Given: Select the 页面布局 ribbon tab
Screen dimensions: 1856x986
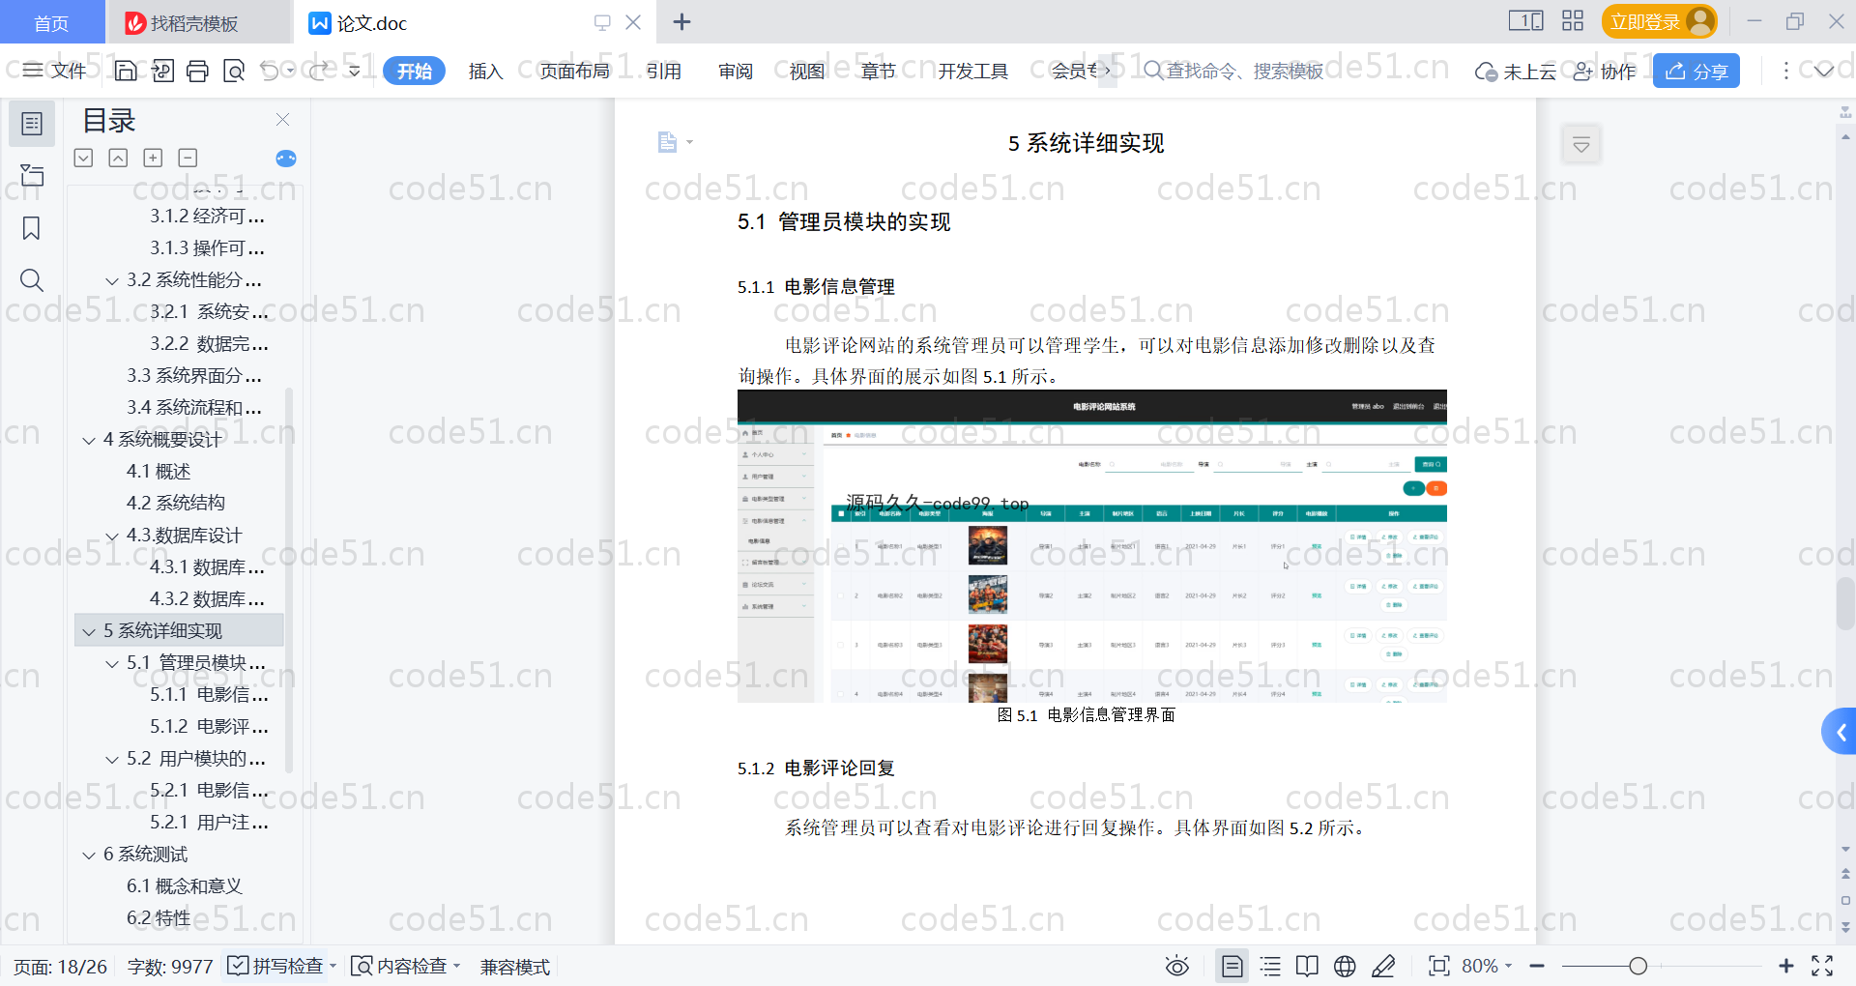Looking at the screenshot, I should click(x=574, y=71).
